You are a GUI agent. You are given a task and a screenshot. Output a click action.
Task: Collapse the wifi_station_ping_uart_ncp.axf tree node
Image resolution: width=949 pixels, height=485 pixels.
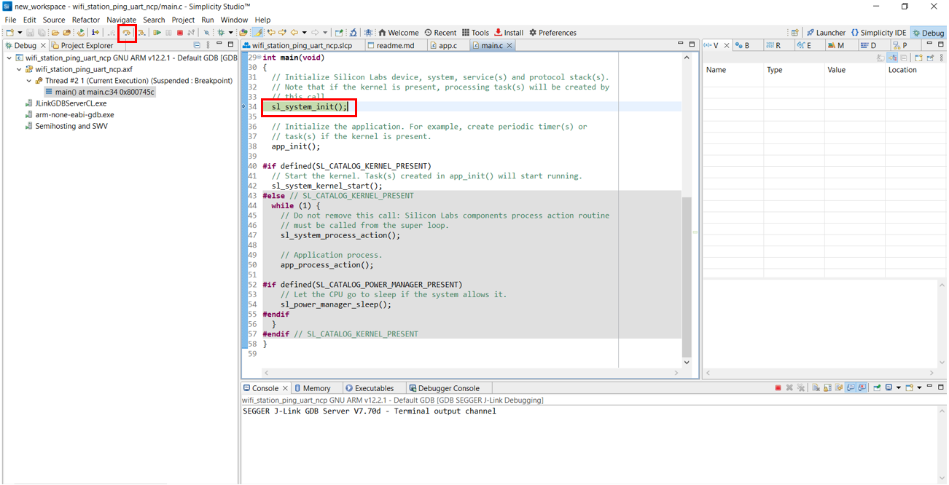pyautogui.click(x=19, y=70)
